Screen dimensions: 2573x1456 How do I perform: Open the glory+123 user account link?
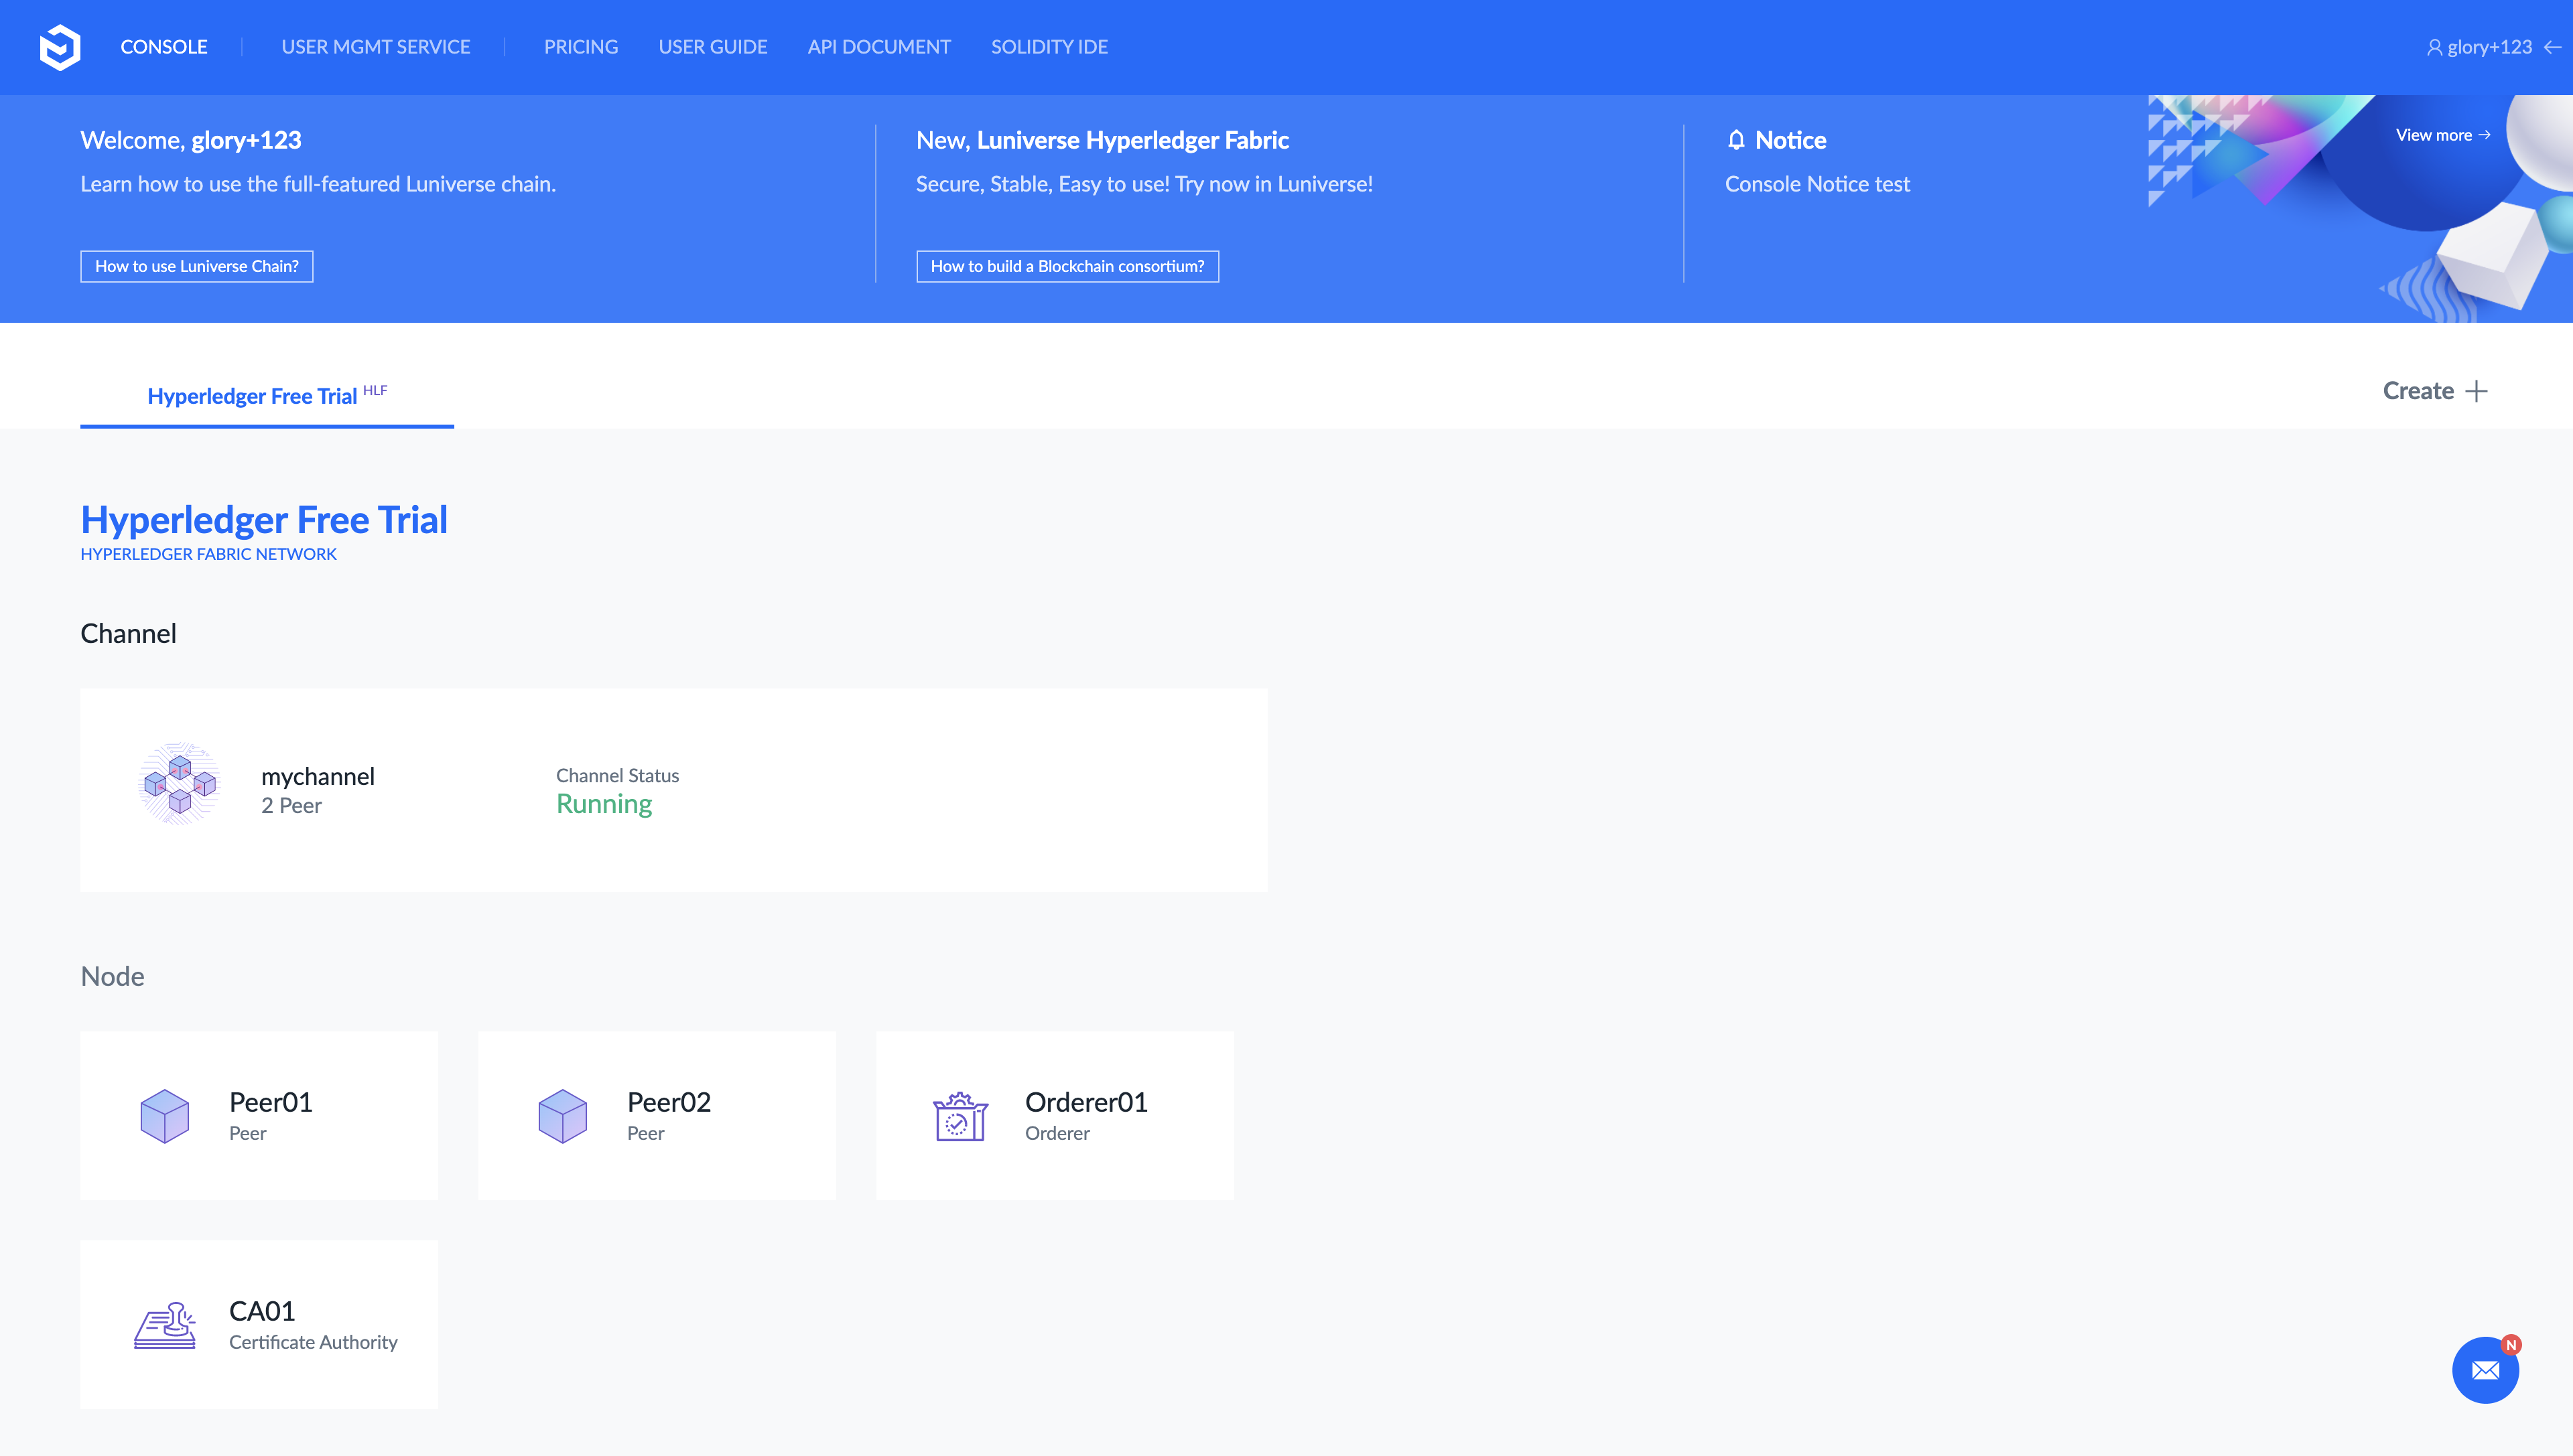(x=2488, y=47)
